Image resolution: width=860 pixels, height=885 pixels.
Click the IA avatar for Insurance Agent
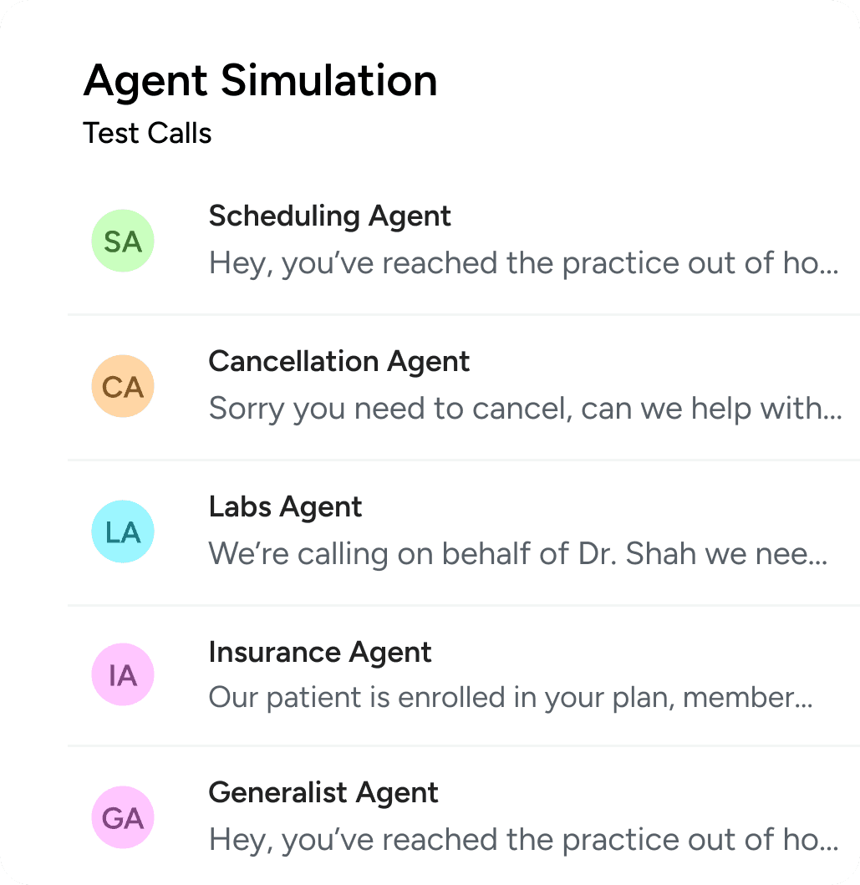point(122,674)
